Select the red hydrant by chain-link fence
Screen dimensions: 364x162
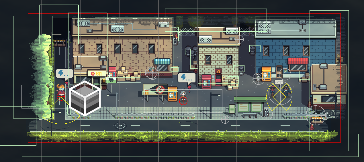[x=176, y=37]
